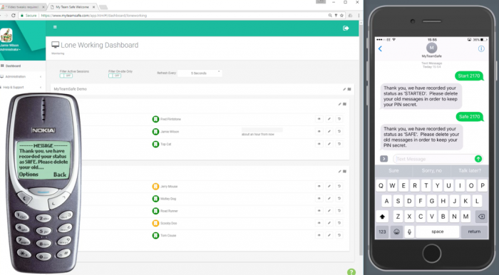This screenshot has width=499, height=275.
Task: Click the logout icon in the green header
Action: [346, 28]
